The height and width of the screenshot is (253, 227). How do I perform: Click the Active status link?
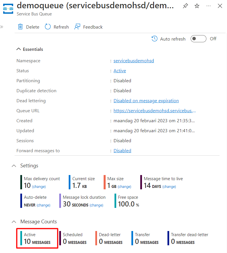point(120,71)
